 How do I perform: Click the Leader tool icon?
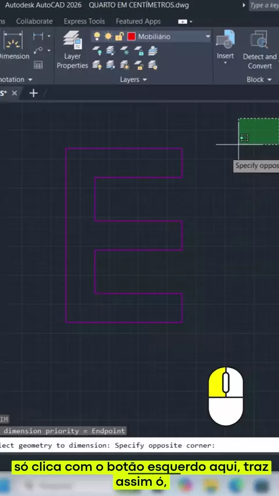point(38,51)
